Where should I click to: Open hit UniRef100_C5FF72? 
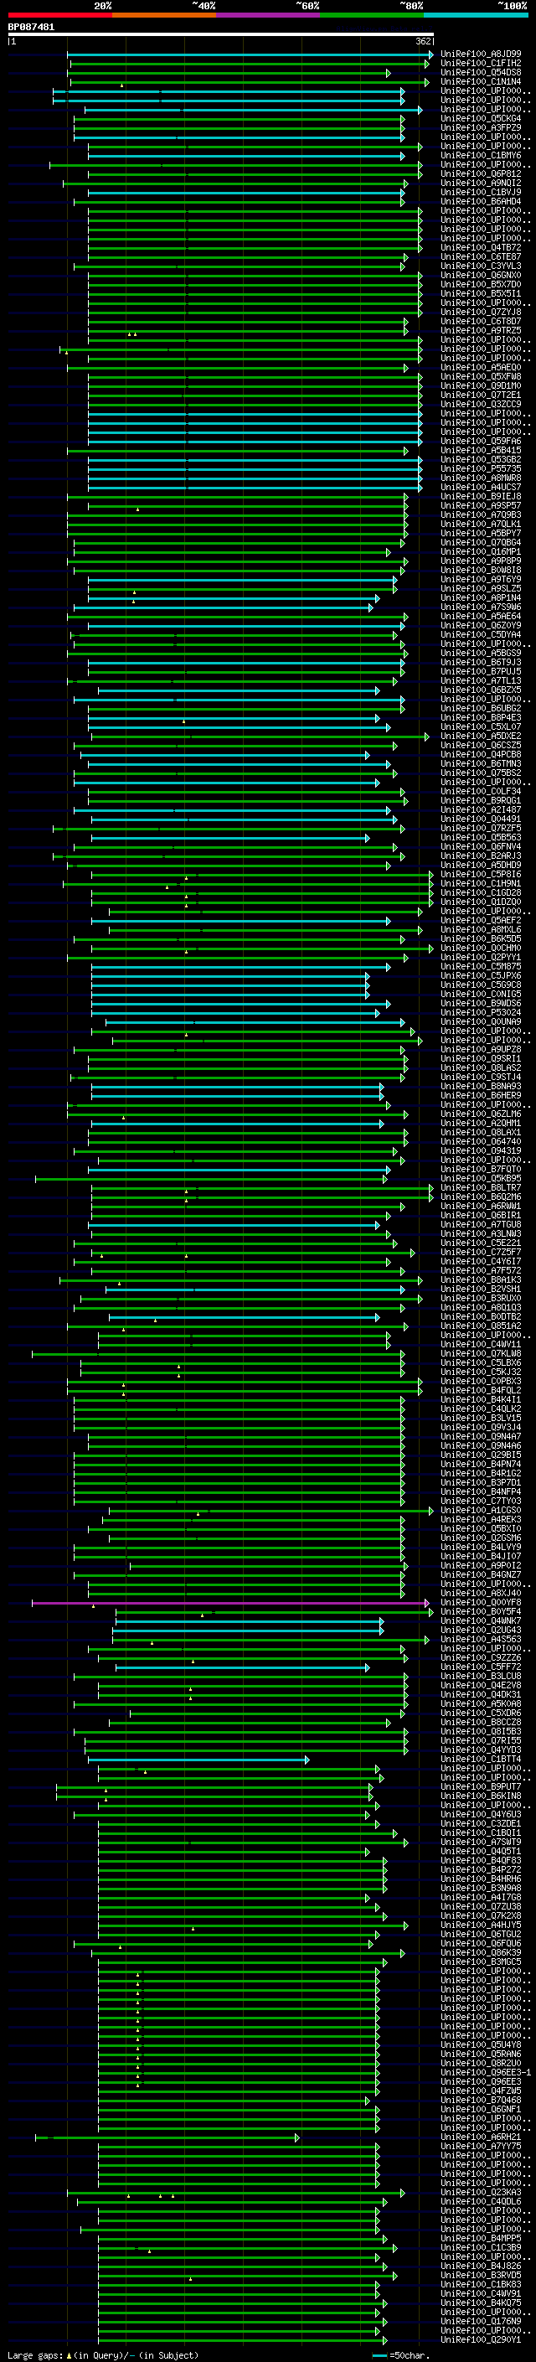pyautogui.click(x=481, y=1668)
